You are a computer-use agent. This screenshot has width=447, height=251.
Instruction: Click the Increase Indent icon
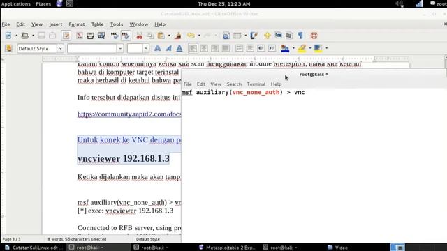click(x=272, y=48)
